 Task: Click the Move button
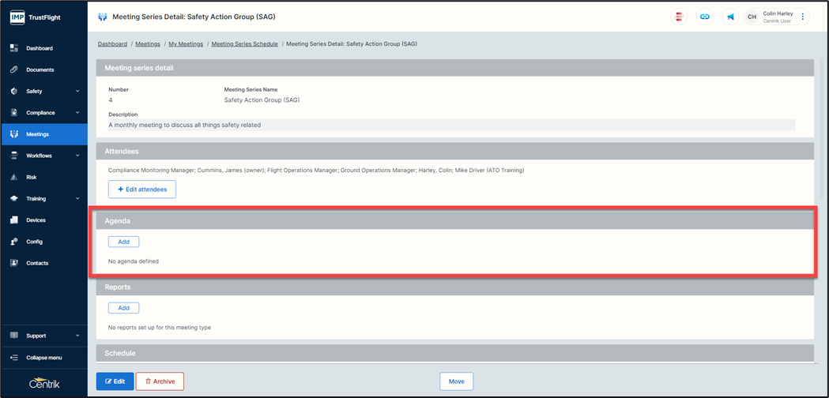tap(456, 381)
